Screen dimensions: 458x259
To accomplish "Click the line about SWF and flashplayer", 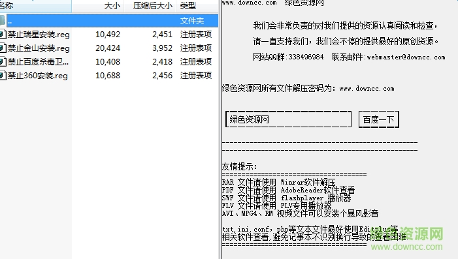I will [286, 198].
